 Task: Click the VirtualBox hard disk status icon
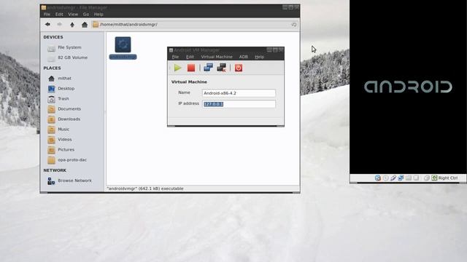click(x=378, y=178)
